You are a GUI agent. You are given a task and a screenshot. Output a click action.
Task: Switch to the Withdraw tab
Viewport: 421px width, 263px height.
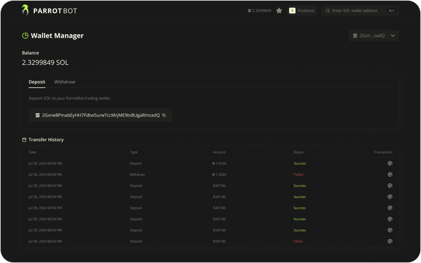[x=65, y=82]
